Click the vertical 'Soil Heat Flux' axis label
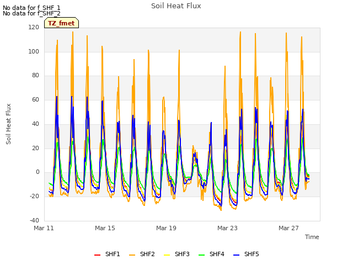 8,124
